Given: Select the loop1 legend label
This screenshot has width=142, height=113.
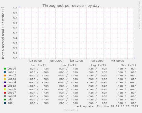Looking at the screenshot, I should click(x=12, y=72).
